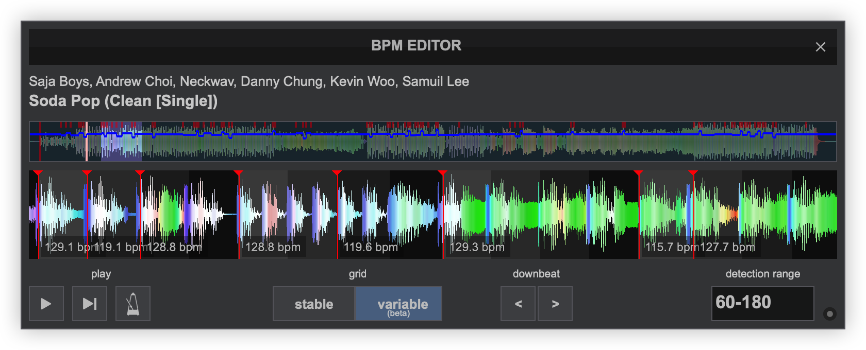
Task: Close the BPM Editor window
Action: coord(820,47)
